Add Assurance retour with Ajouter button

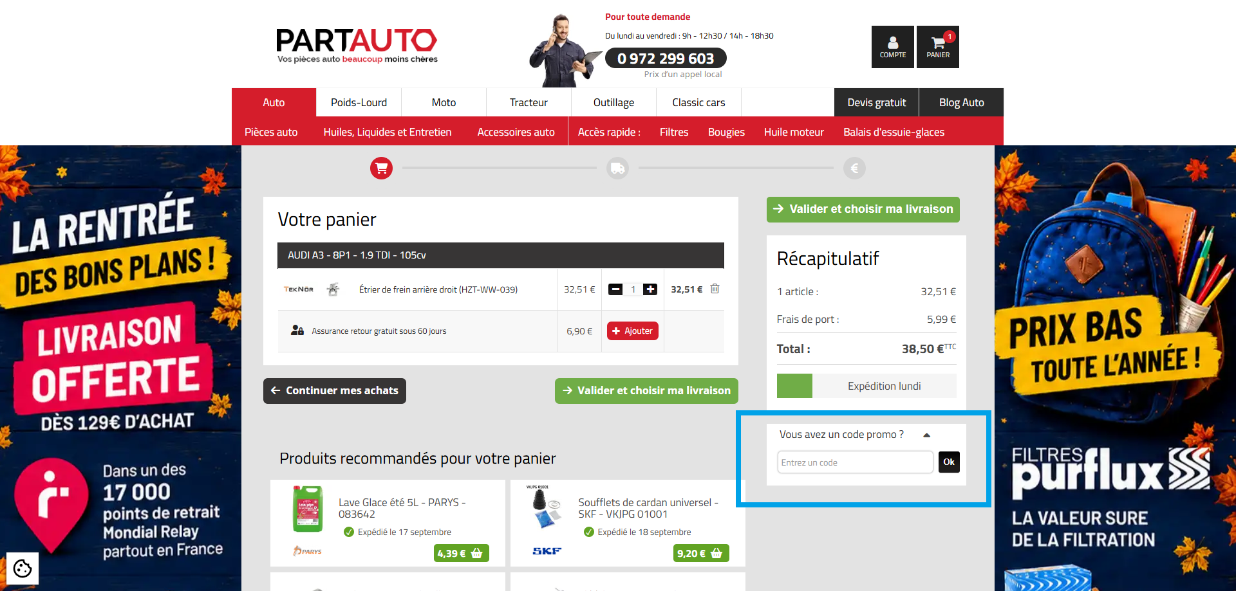[632, 331]
